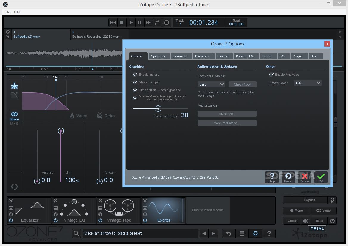348x246 pixels.
Task: Load next preset with right arrow
Action: 213,234
